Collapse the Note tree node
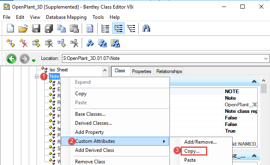The width and height of the screenshot is (270, 165). click(37, 76)
